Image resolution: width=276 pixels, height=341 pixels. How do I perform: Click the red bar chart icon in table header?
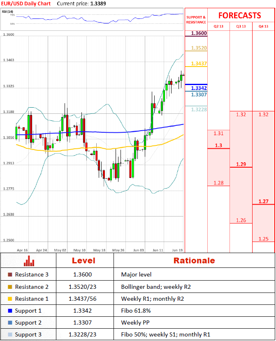pyautogui.click(x=29, y=261)
